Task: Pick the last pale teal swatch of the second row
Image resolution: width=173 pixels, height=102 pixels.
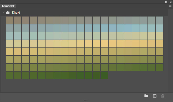Action: [160, 28]
